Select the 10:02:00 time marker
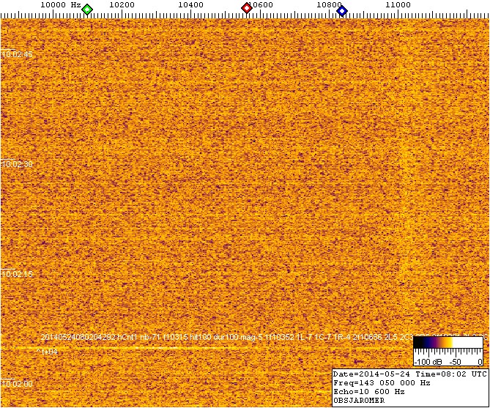Image resolution: width=490 pixels, height=408 pixels. [x=18, y=383]
